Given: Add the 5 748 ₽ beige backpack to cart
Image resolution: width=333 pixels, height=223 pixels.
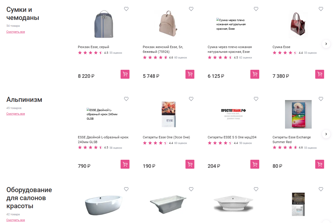Looking at the screenshot, I should (190, 74).
